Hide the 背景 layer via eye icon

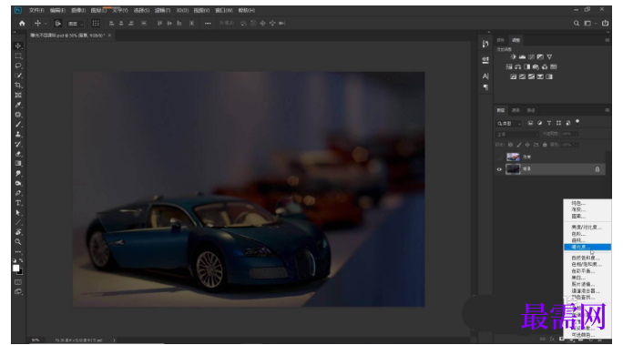pos(499,169)
